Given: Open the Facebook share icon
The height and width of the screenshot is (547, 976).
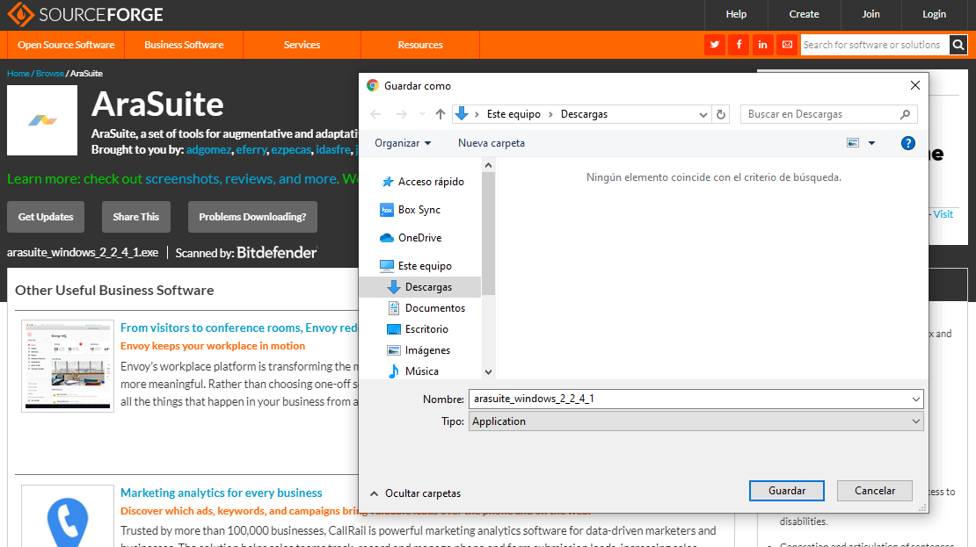Looking at the screenshot, I should (739, 45).
